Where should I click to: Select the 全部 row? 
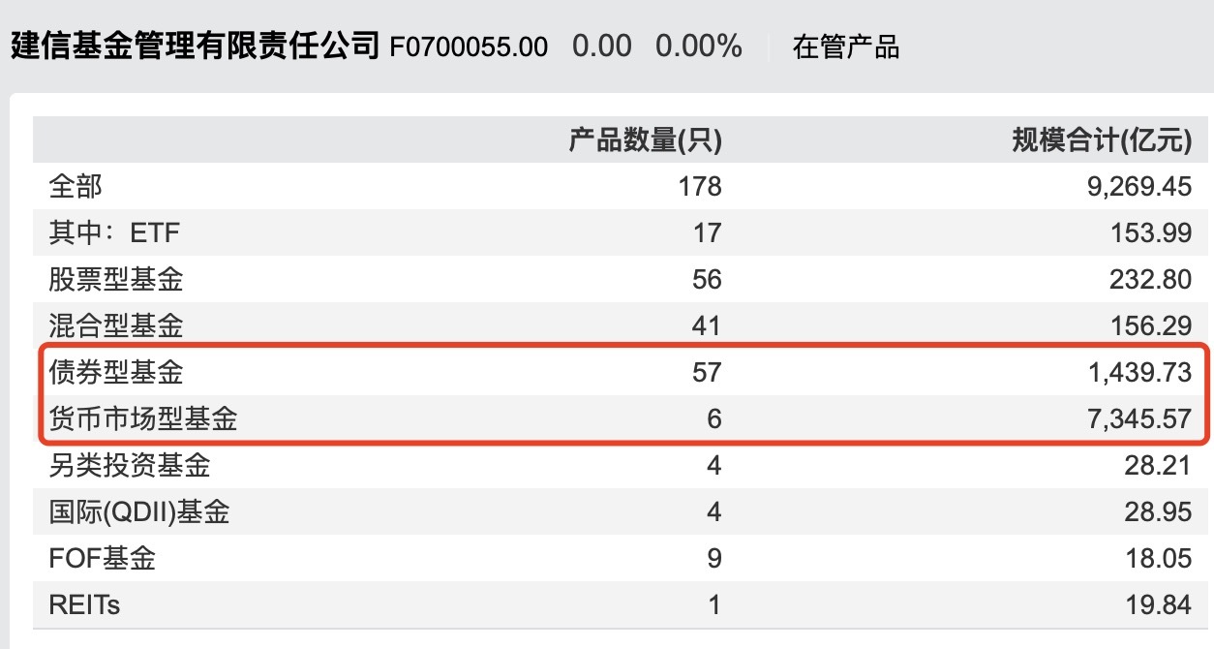click(x=620, y=186)
